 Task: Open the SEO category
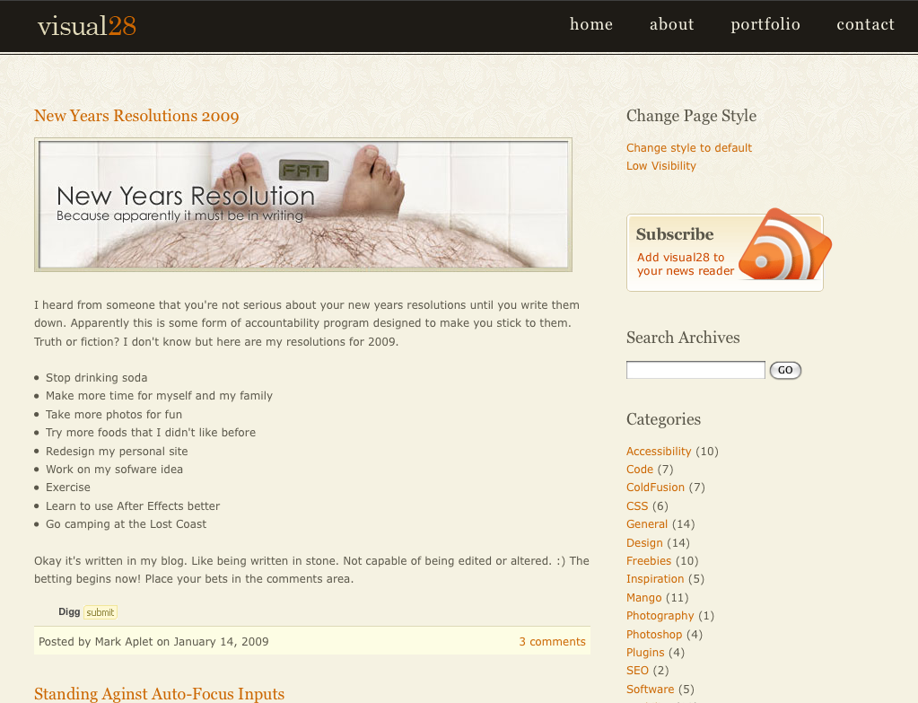(x=637, y=671)
